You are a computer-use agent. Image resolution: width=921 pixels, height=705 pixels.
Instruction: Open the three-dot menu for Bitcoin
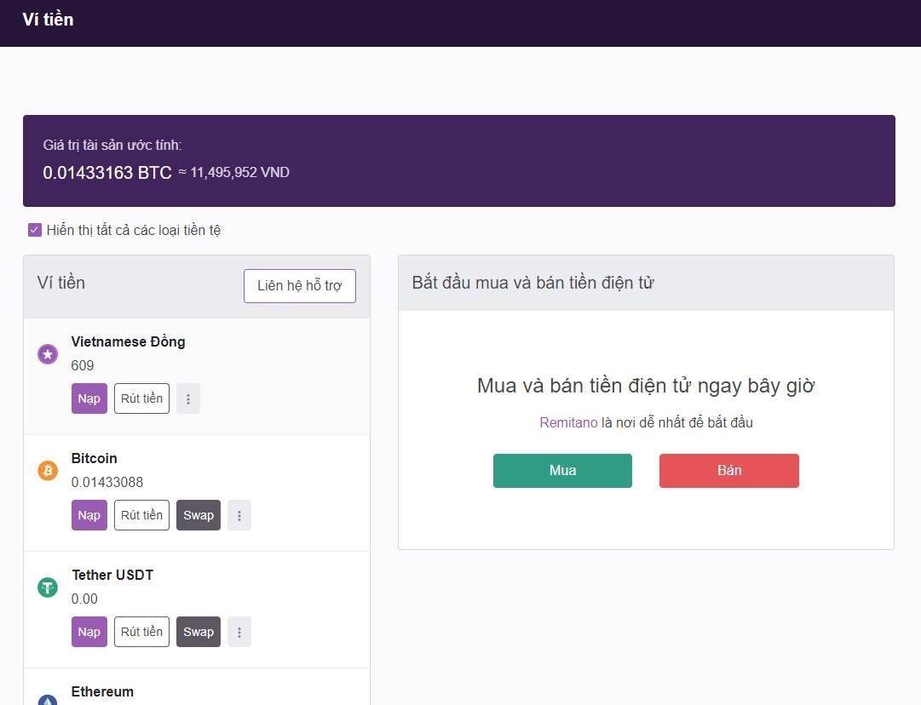[x=239, y=514]
